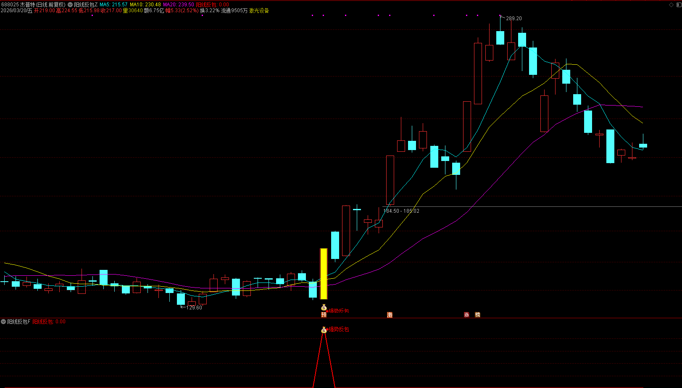Click the 激 event marker below the chart

[390, 315]
